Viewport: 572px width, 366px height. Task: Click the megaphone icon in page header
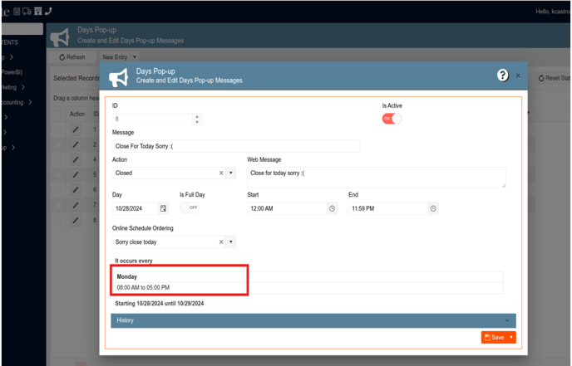click(x=60, y=37)
